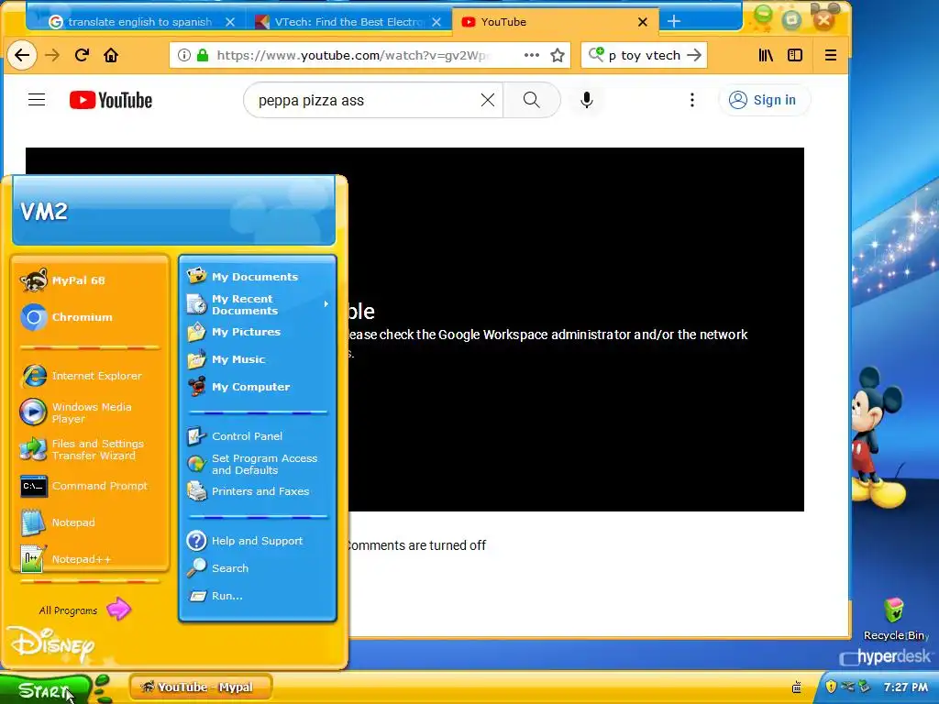939x704 pixels.
Task: Close the VTech tab
Action: [436, 22]
